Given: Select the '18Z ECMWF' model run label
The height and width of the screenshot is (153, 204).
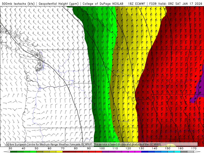Looking at the screenshot, I should 136,4.
